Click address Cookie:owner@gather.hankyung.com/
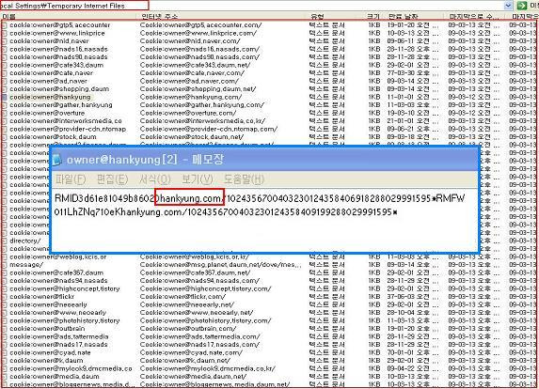This screenshot has height=389, width=539. (202, 105)
